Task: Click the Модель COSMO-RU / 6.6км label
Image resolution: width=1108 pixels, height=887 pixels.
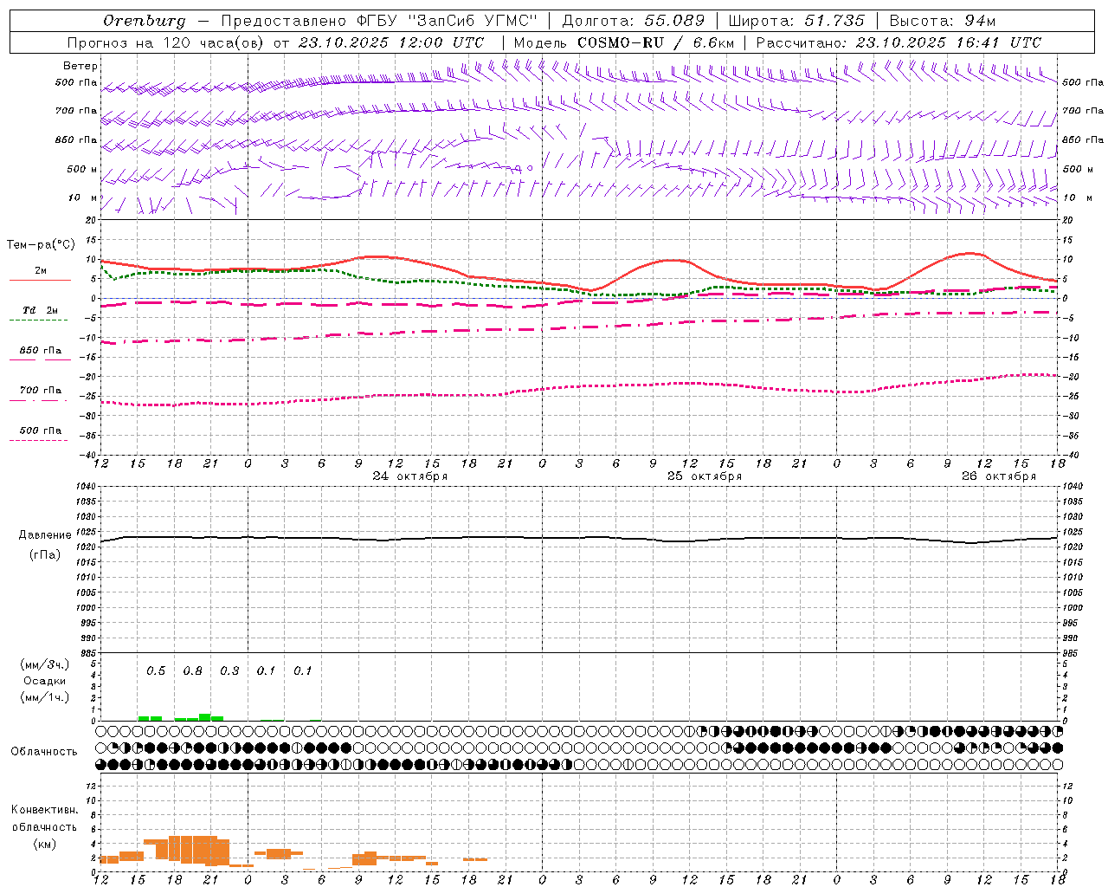Action: point(624,42)
